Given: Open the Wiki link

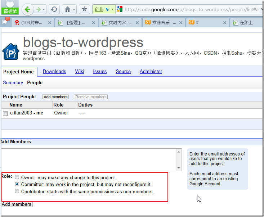Looking at the screenshot, I should pyautogui.click(x=80, y=72).
